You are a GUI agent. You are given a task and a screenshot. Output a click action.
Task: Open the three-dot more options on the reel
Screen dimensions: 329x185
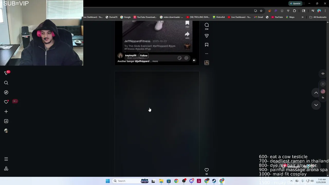207,54
